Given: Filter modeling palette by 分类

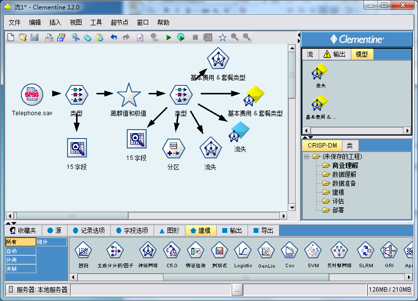Looking at the screenshot, I should (21, 260).
